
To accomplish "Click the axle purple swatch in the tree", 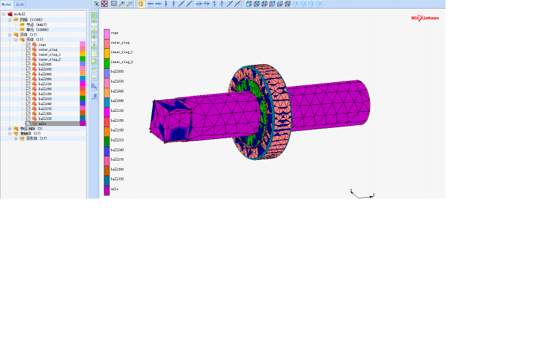I will pos(83,124).
